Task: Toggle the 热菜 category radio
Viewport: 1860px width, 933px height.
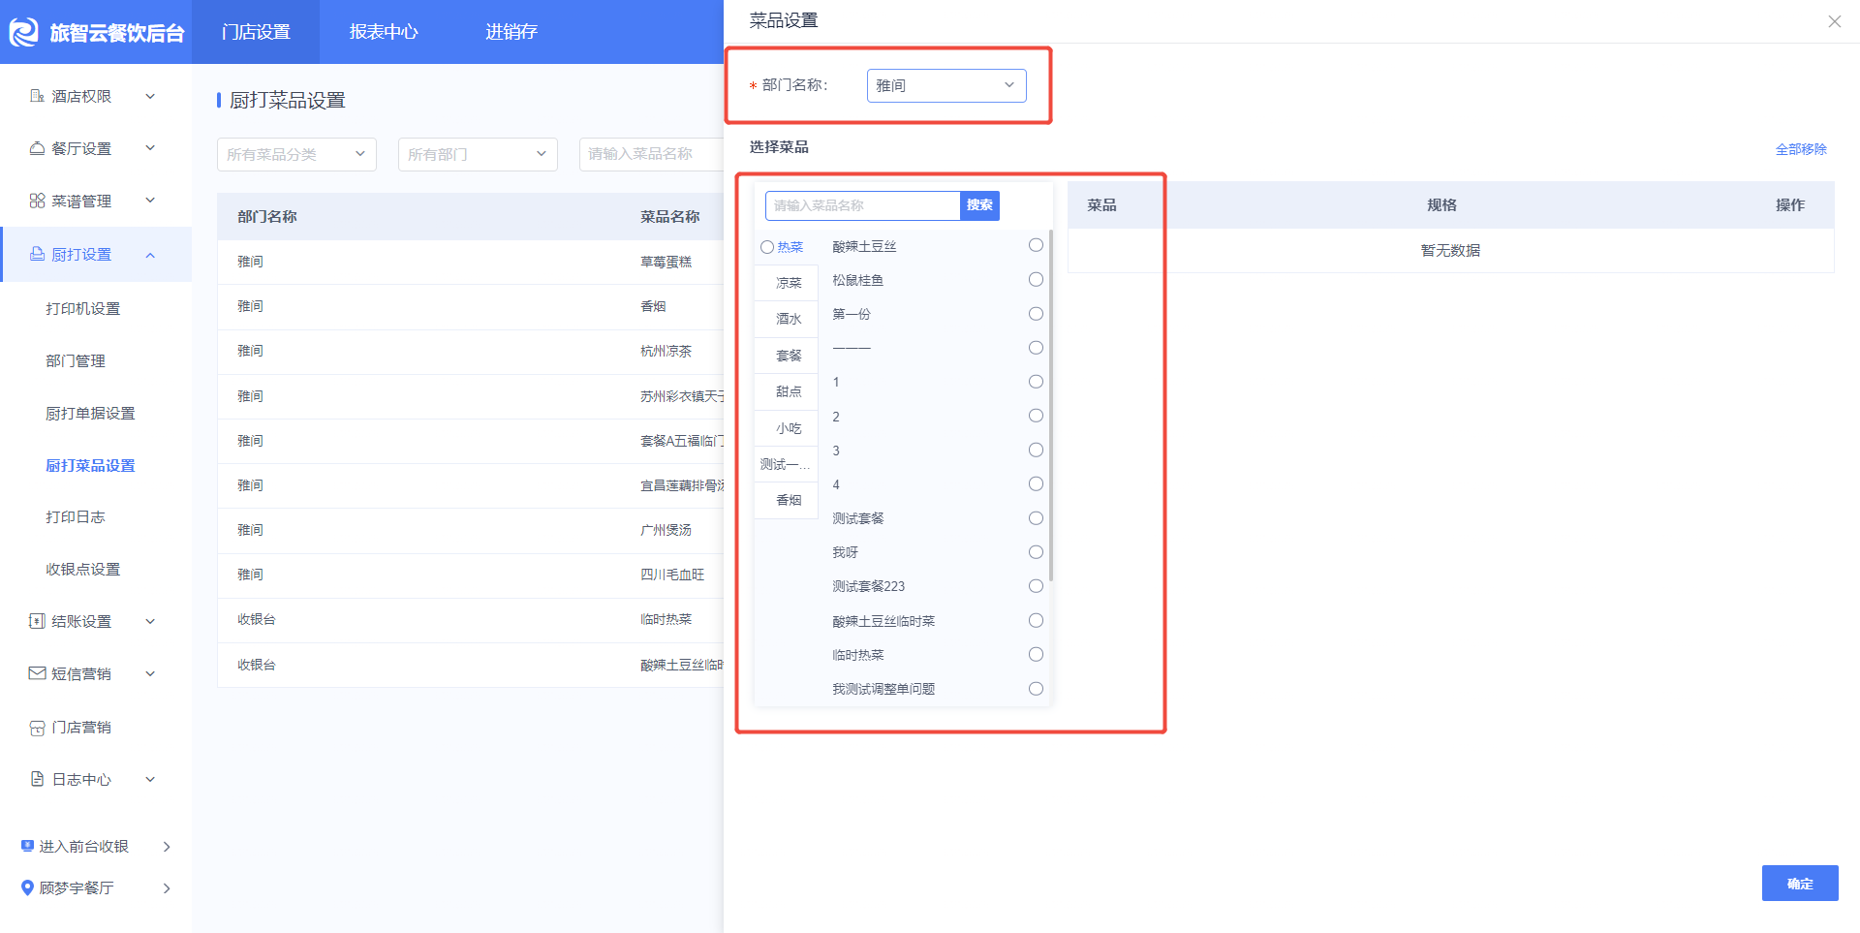Action: (x=767, y=247)
